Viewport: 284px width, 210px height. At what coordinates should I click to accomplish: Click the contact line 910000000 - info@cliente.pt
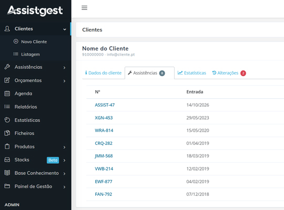point(108,55)
